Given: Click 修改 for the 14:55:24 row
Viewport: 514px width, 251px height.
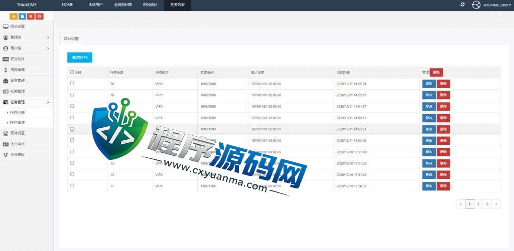Looking at the screenshot, I should pos(429,84).
